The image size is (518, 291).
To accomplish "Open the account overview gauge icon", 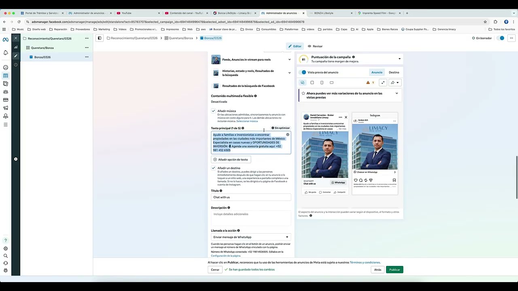I will click(6, 67).
